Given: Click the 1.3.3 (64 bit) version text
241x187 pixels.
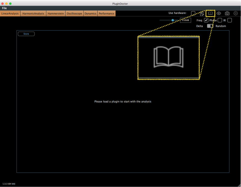Looking at the screenshot, I should [x=9, y=184].
